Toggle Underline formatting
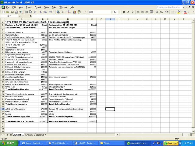The image size is (195, 146). pos(132,12)
